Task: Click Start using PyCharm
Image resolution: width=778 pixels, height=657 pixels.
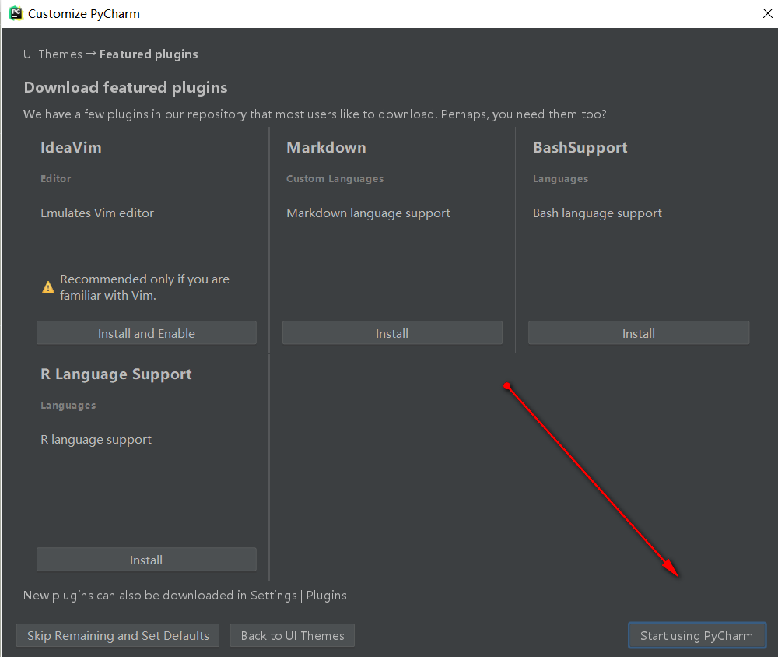Action: tap(696, 635)
